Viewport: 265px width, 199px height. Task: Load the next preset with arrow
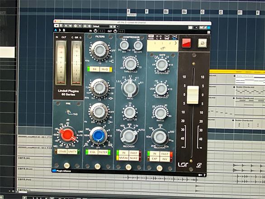click(114, 27)
